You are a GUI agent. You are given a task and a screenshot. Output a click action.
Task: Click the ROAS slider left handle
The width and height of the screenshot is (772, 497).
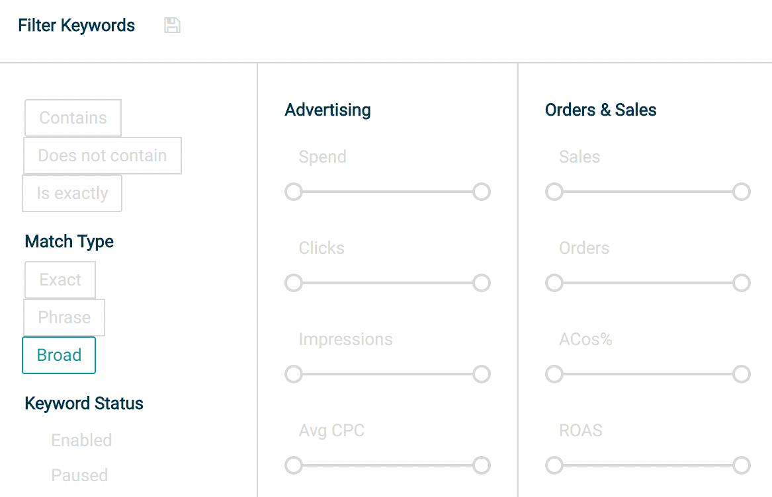(x=554, y=465)
